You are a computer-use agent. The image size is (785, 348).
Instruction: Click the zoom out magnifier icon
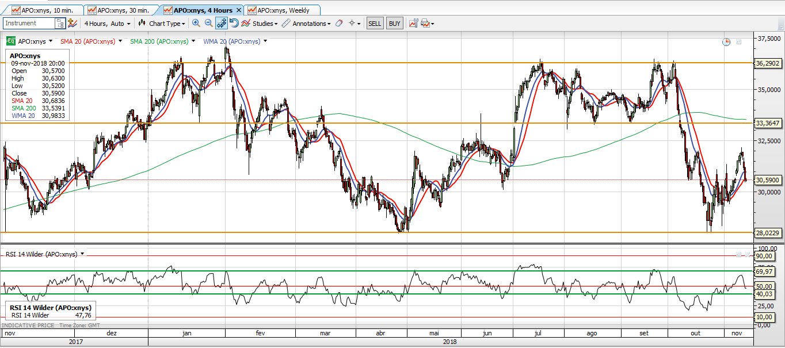point(208,23)
